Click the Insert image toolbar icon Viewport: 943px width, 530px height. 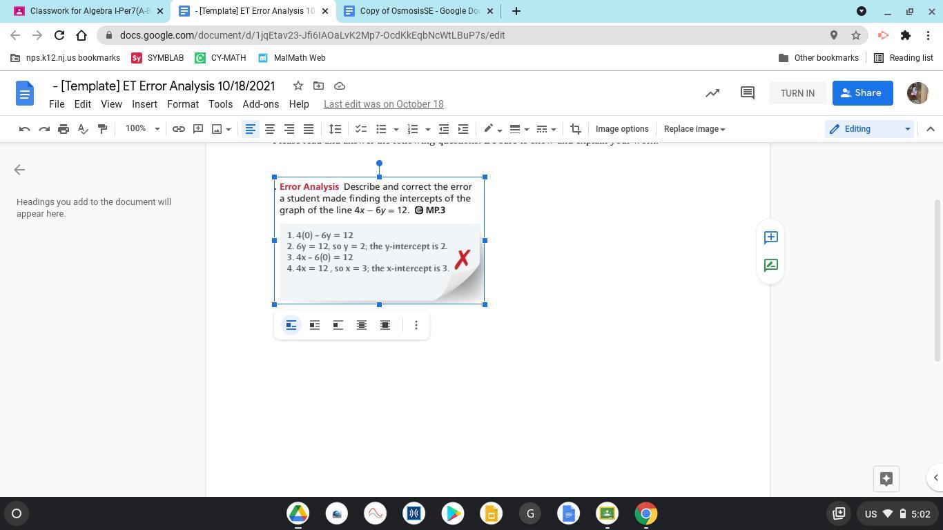pos(217,129)
